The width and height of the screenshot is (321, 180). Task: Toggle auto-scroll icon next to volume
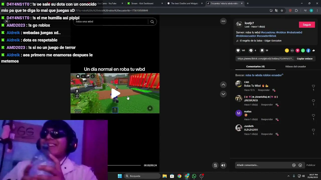click(215, 165)
